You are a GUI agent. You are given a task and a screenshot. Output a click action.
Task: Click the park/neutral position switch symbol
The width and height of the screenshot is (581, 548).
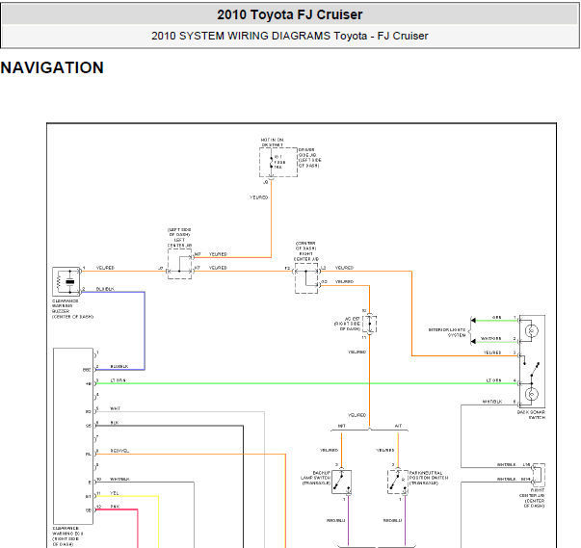click(398, 483)
